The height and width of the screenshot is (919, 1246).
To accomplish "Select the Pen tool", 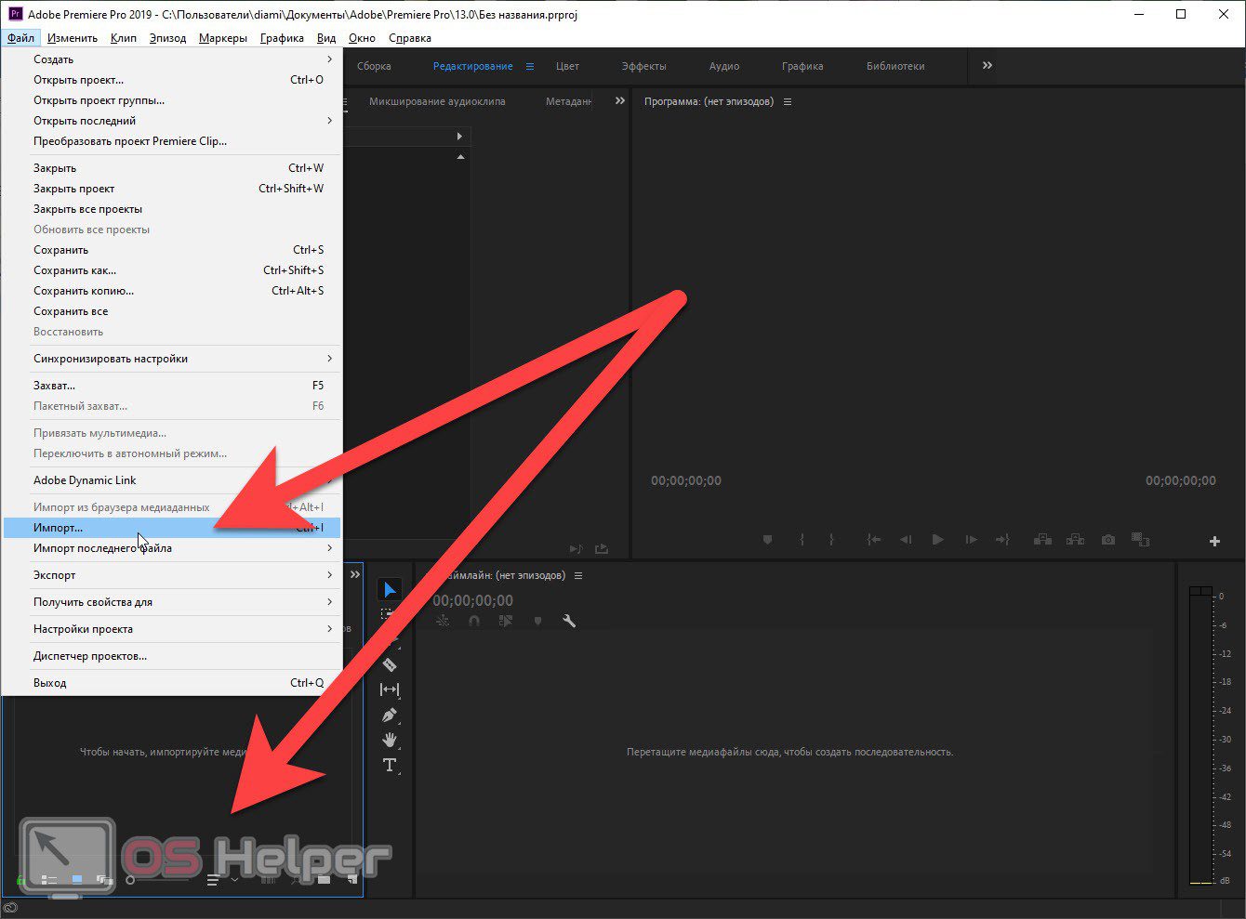I will pos(390,716).
